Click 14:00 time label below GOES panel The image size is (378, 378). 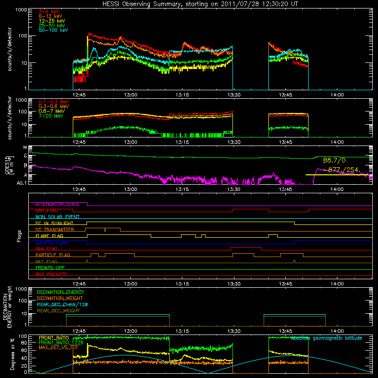point(337,189)
